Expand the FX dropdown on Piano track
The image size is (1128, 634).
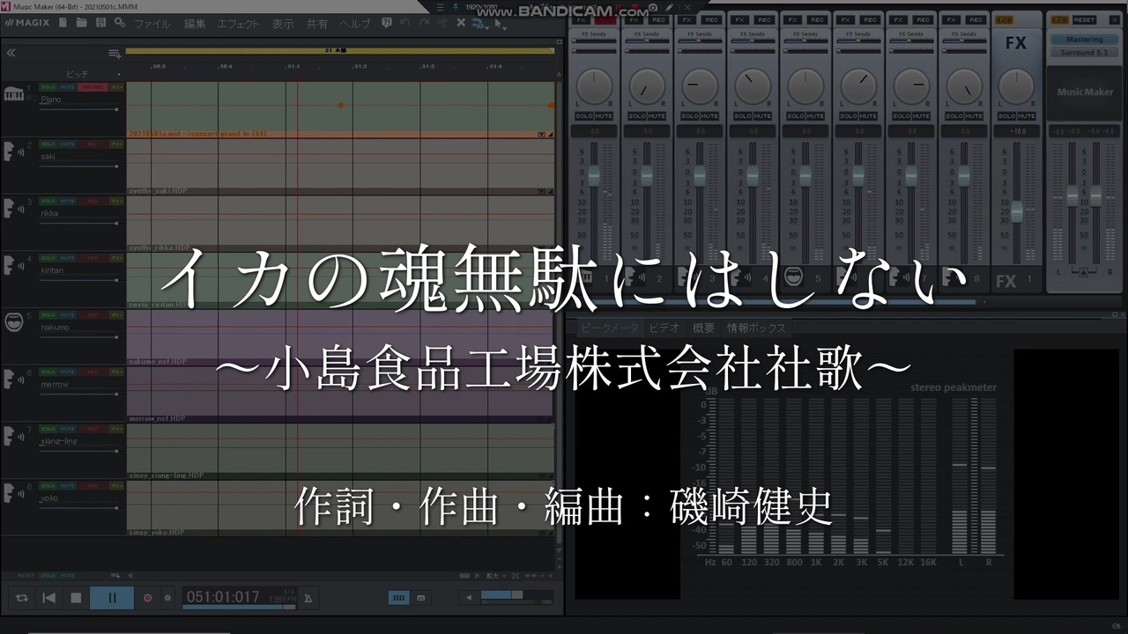(116, 87)
